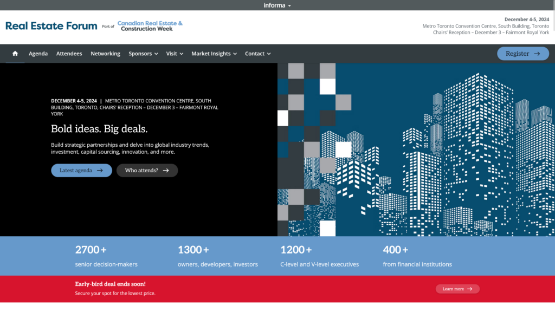Screen dimensions: 555x312
Task: Expand the Contact dropdown
Action: pyautogui.click(x=257, y=54)
